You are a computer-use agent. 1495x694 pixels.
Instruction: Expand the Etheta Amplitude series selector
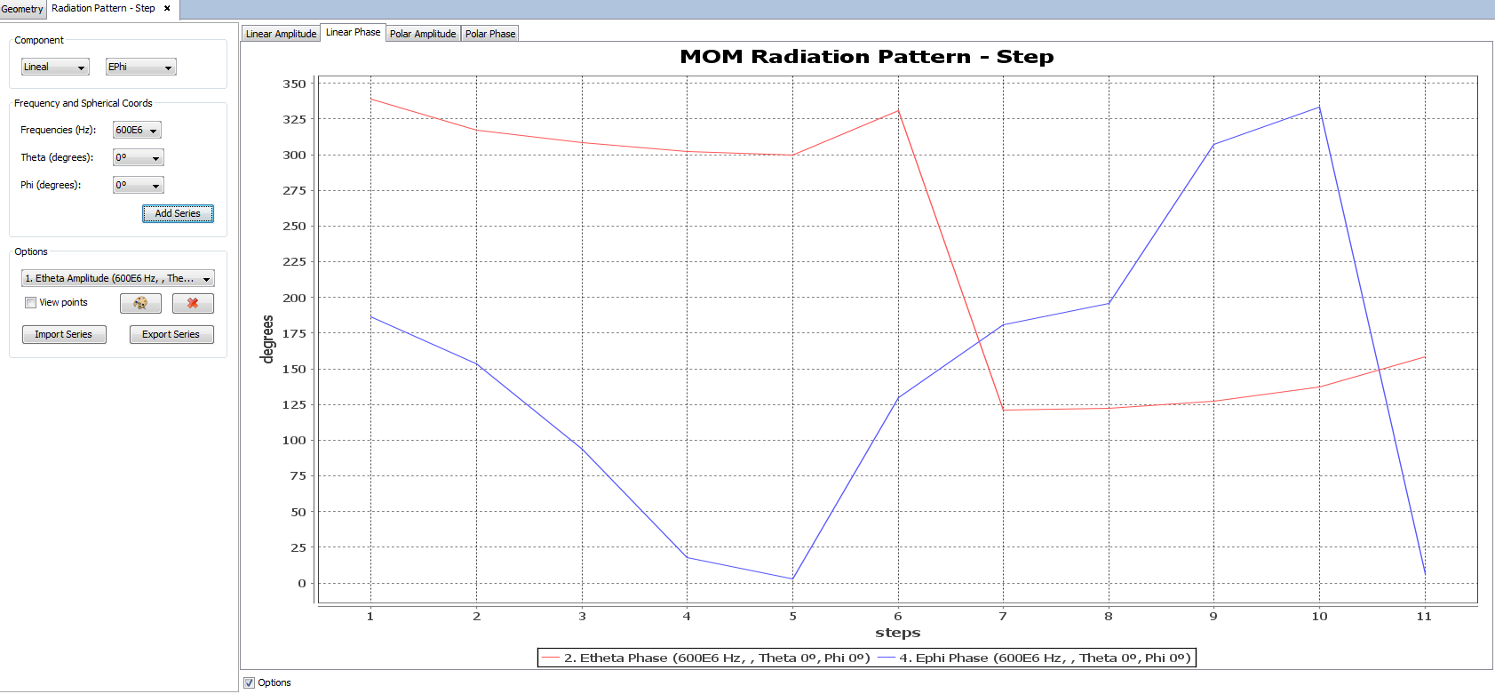(x=117, y=279)
